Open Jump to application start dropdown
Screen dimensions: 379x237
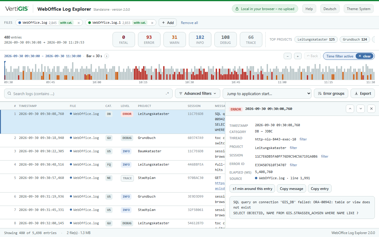(x=267, y=94)
